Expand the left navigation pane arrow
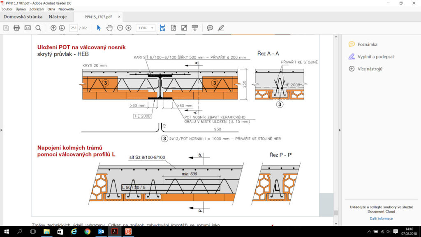421x237 pixels. [2, 130]
